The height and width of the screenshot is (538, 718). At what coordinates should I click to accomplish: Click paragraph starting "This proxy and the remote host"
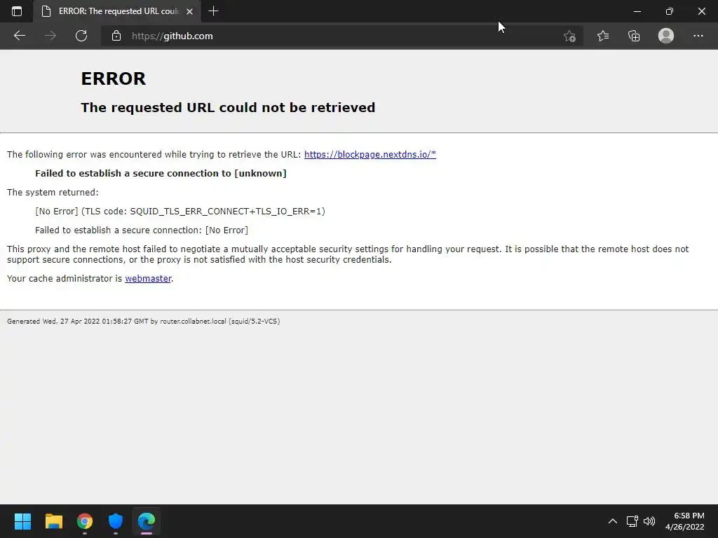[x=348, y=254]
